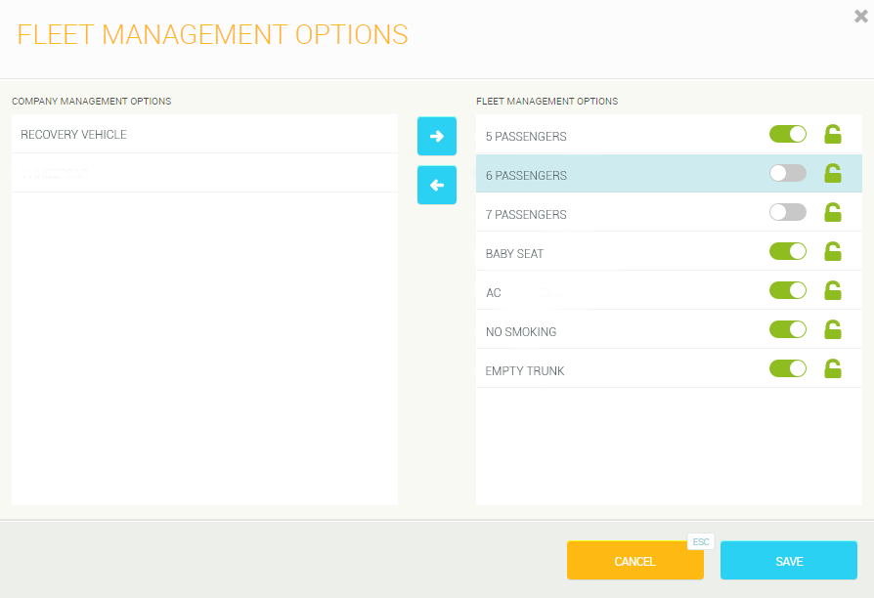The height and width of the screenshot is (598, 874).
Task: Toggle off the Empty Trunk option
Action: (787, 368)
